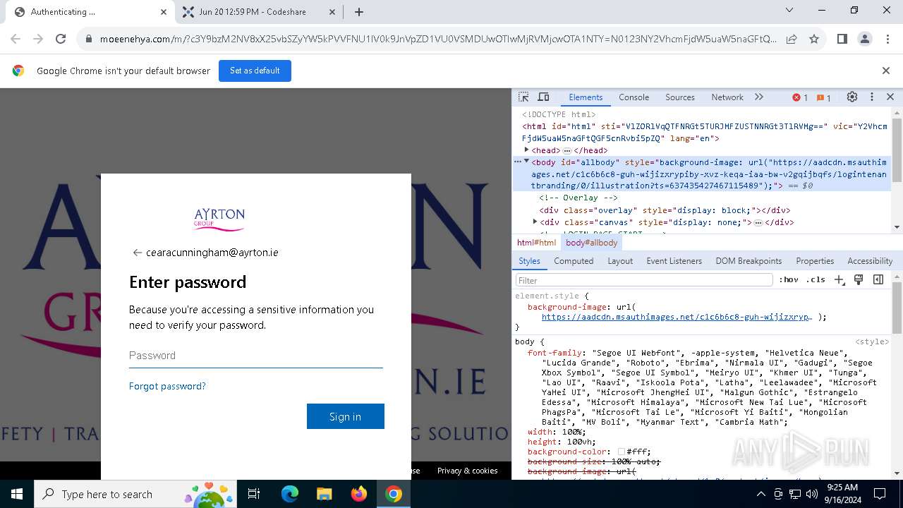This screenshot has height=508, width=903.
Task: Show more DevTools tabs chevron
Action: pyautogui.click(x=759, y=97)
